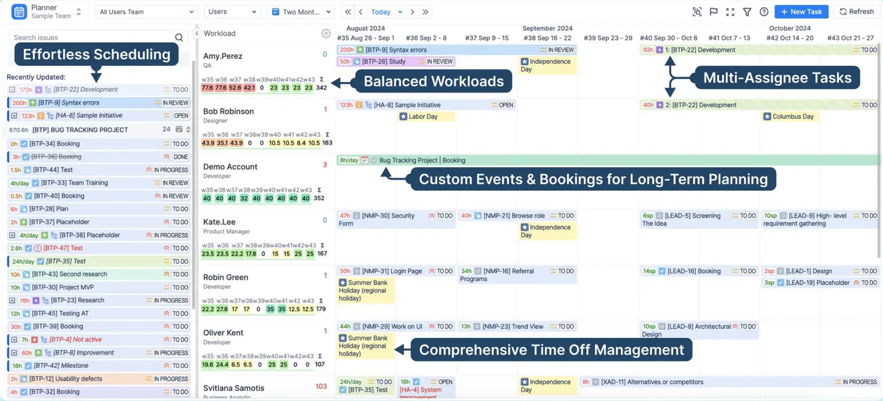Screen dimensions: 883x401
Task: Jump to today using the Today button
Action: point(381,11)
